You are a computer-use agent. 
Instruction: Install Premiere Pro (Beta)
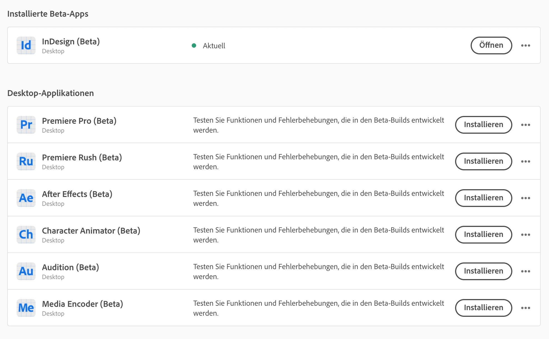click(483, 125)
